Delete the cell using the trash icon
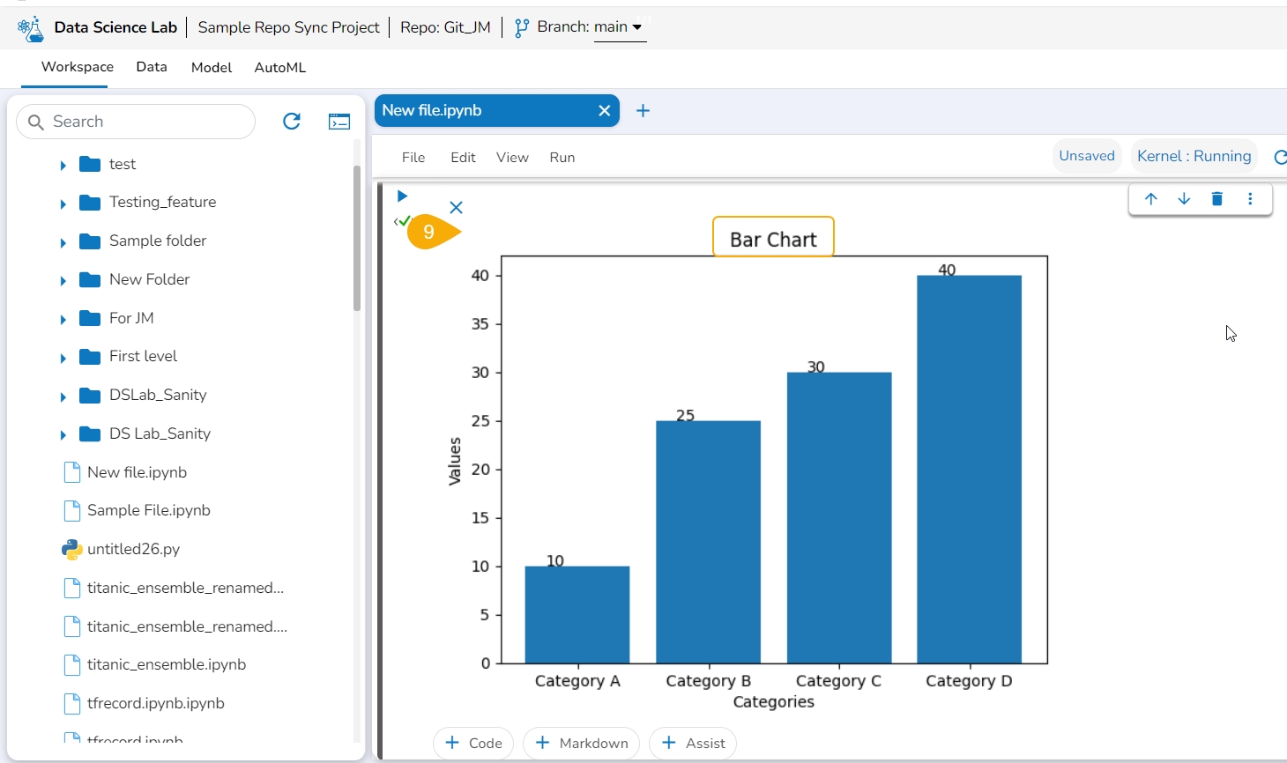This screenshot has height=763, width=1287. pyautogui.click(x=1216, y=199)
